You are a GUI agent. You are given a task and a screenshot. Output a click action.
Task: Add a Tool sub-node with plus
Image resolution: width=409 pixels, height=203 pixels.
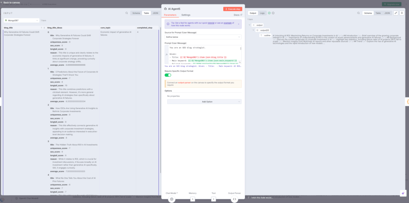point(213,199)
